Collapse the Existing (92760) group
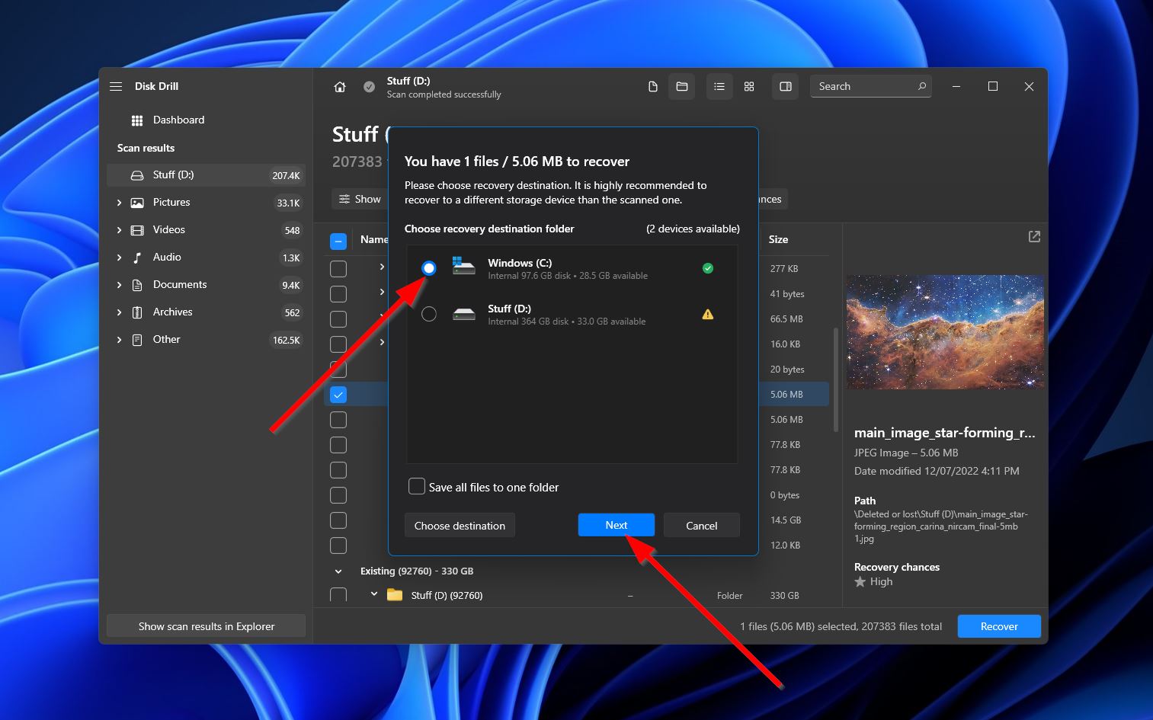1153x720 pixels. pos(338,571)
